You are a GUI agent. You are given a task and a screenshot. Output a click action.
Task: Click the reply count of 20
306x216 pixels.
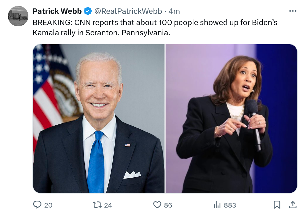pos(48,205)
